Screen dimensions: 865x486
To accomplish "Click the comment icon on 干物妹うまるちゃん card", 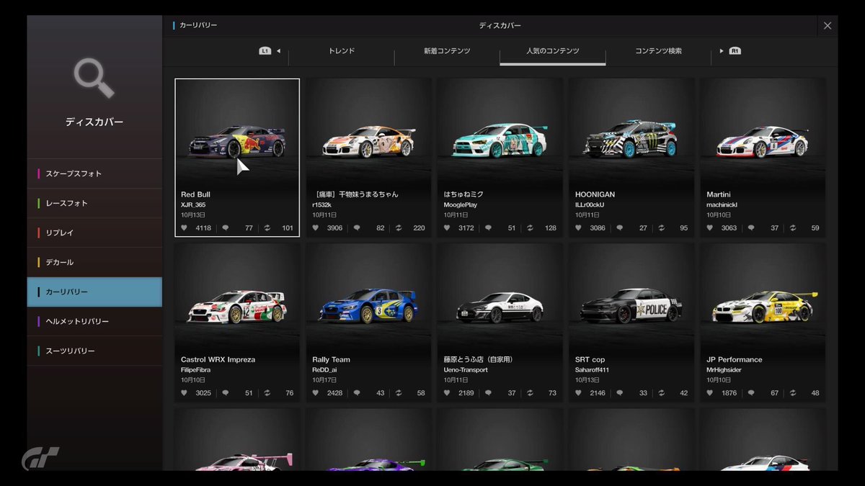I will pos(357,228).
